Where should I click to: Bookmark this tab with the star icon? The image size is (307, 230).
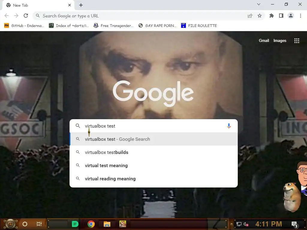click(260, 16)
